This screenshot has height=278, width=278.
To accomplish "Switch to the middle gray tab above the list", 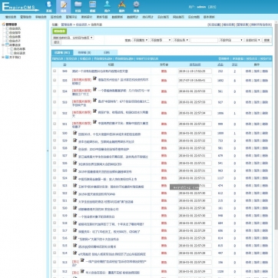I will coord(84,52).
